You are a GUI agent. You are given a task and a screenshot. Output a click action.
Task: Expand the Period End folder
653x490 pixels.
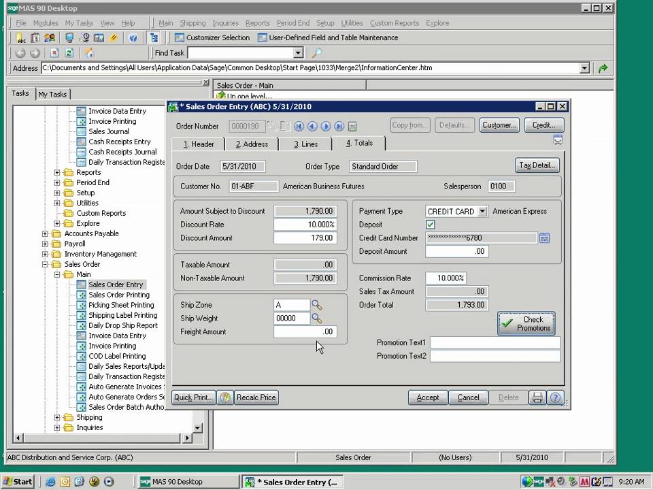tap(57, 182)
